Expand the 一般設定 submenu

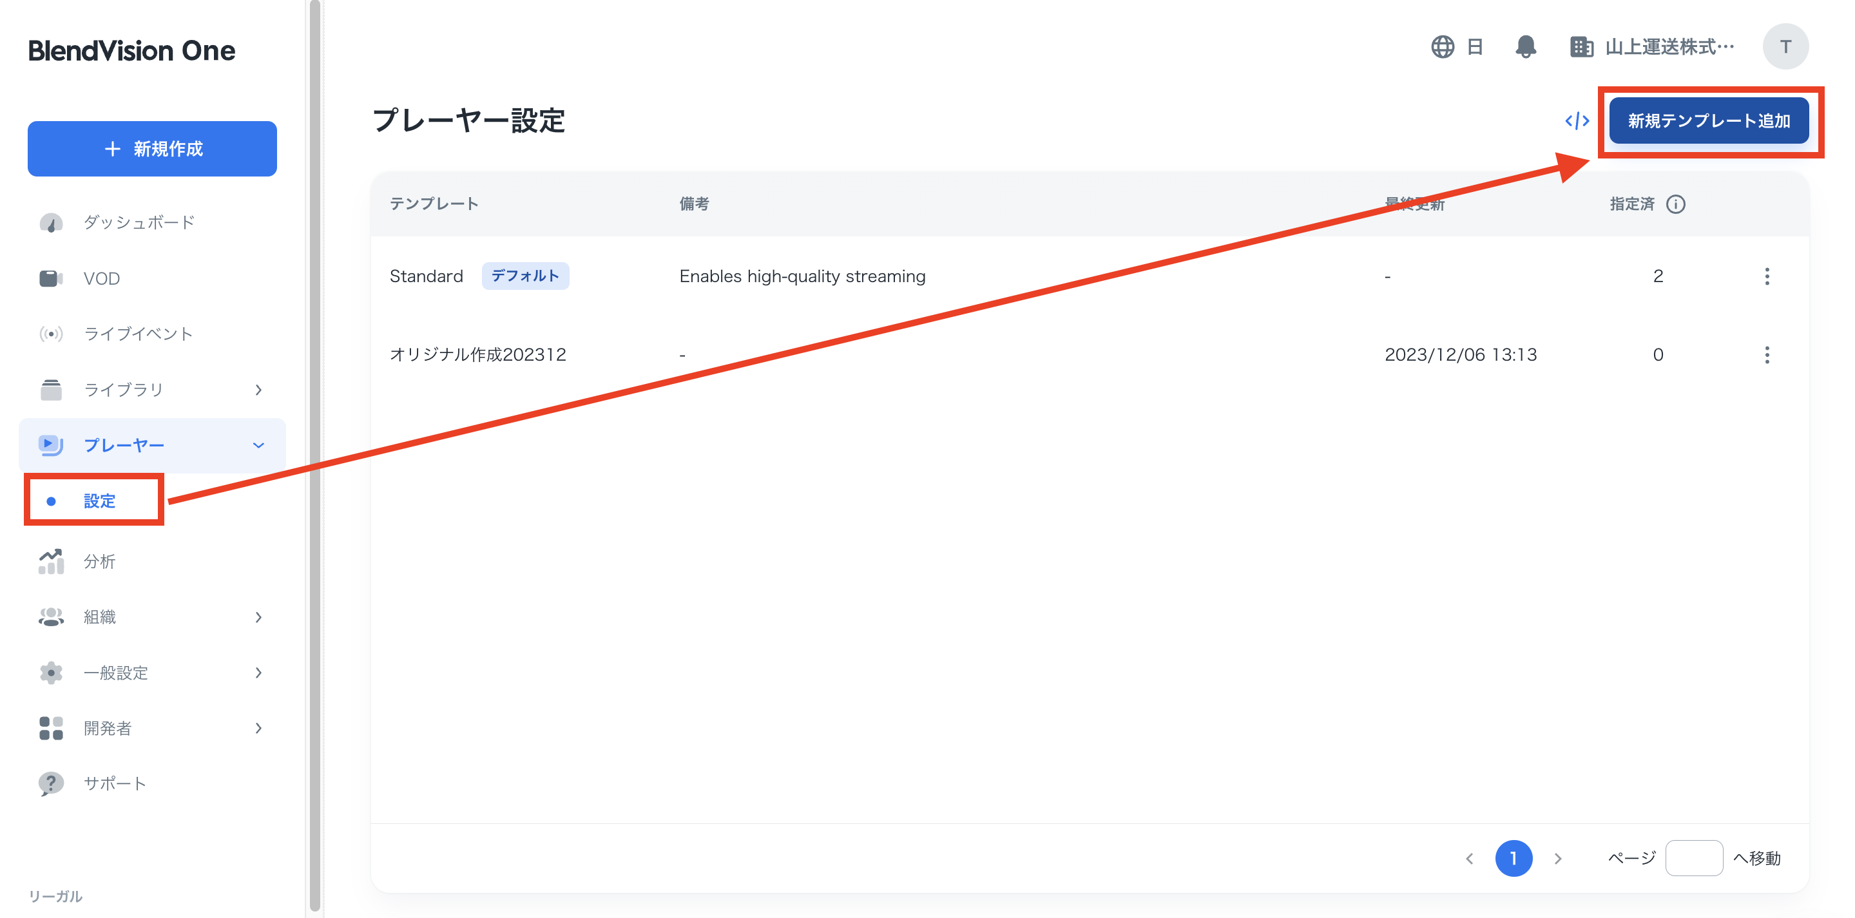click(x=258, y=673)
